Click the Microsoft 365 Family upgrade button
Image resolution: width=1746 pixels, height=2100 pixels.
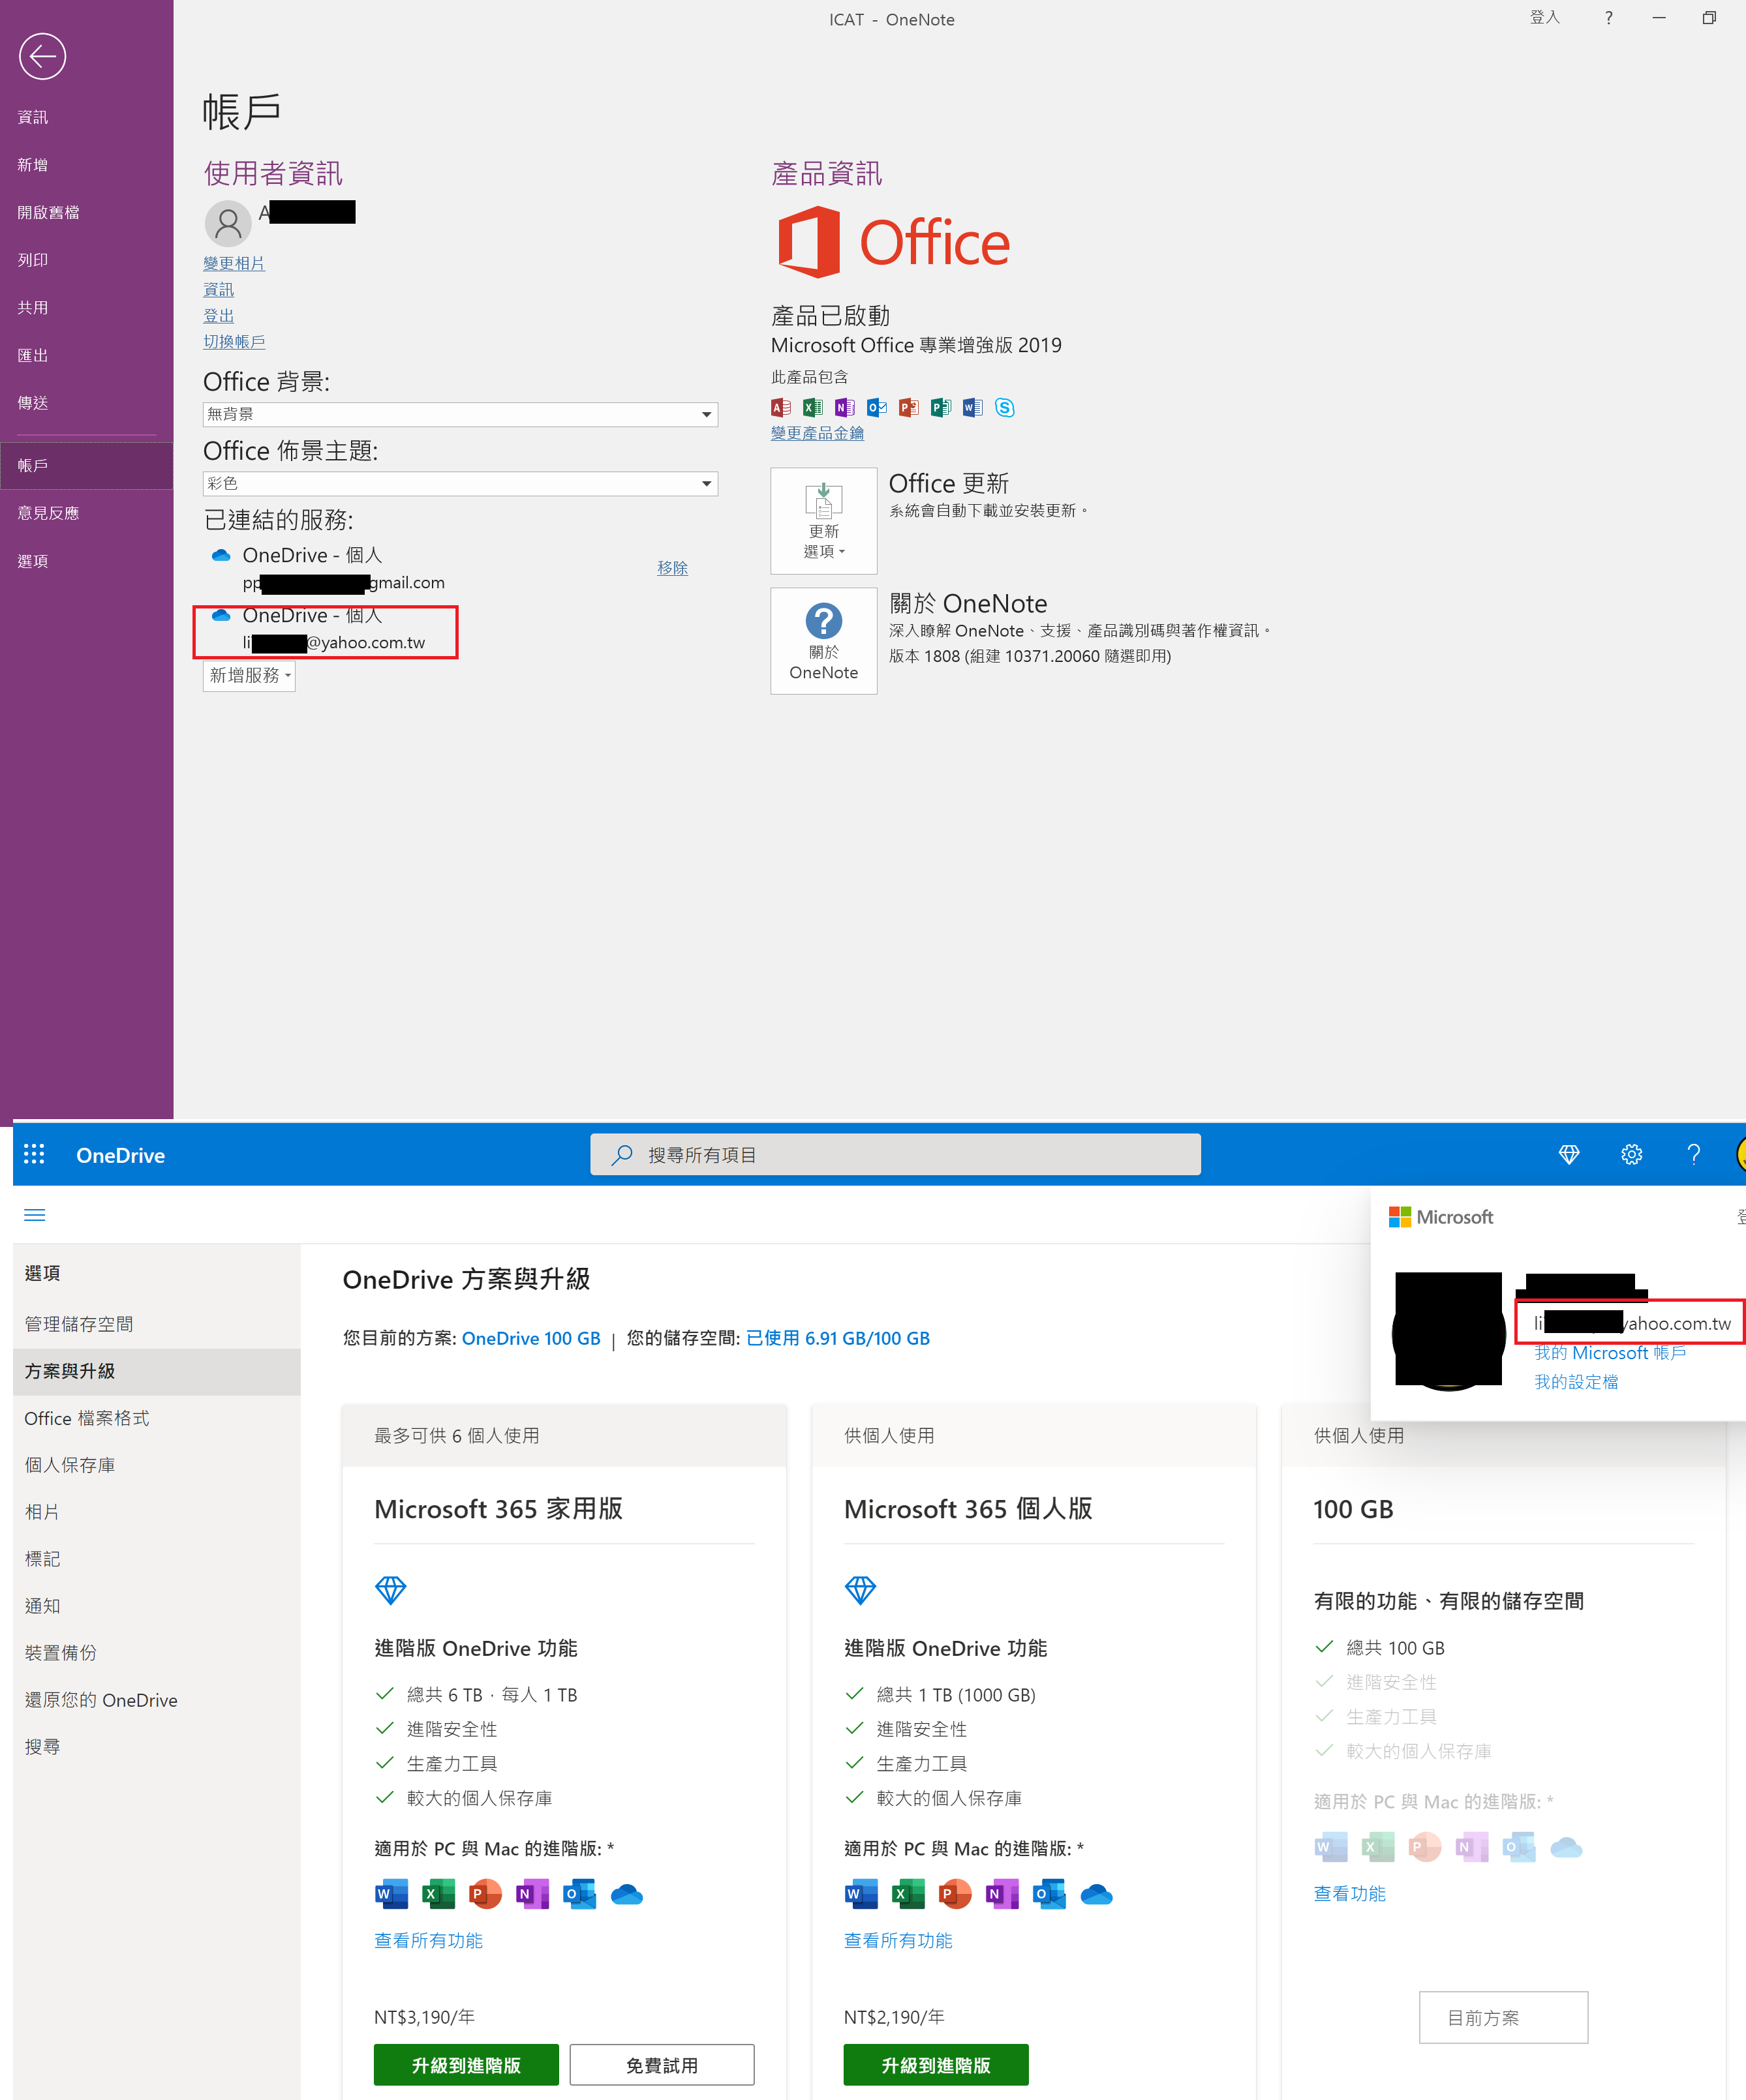point(465,2065)
